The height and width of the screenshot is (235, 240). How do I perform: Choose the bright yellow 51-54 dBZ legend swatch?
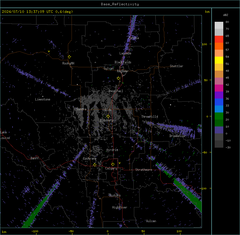point(219,60)
